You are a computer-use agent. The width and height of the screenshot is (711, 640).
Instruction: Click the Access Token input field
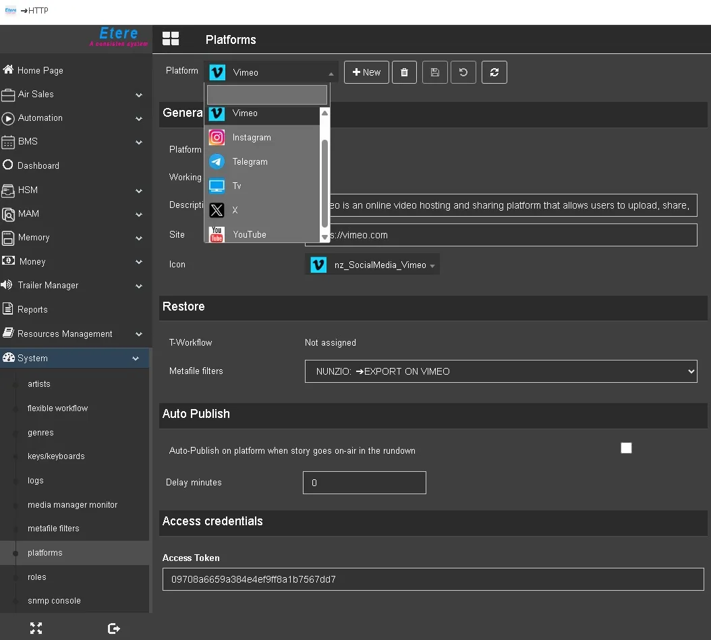point(432,579)
